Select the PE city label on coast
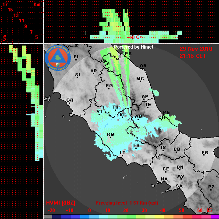 click(x=166, y=112)
